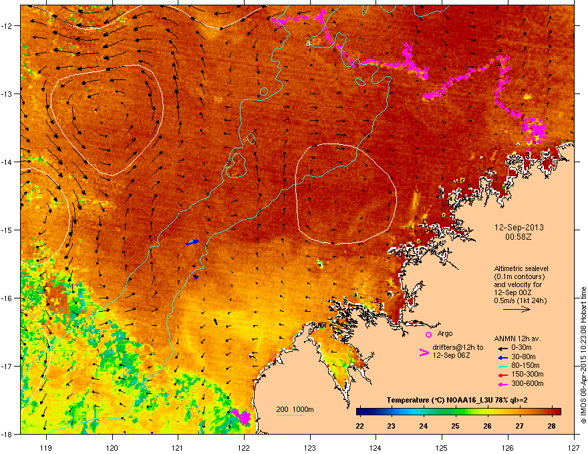Screen dimensions: 588x454
Task: Click the 'Argo' legend label
Action: click(x=445, y=333)
